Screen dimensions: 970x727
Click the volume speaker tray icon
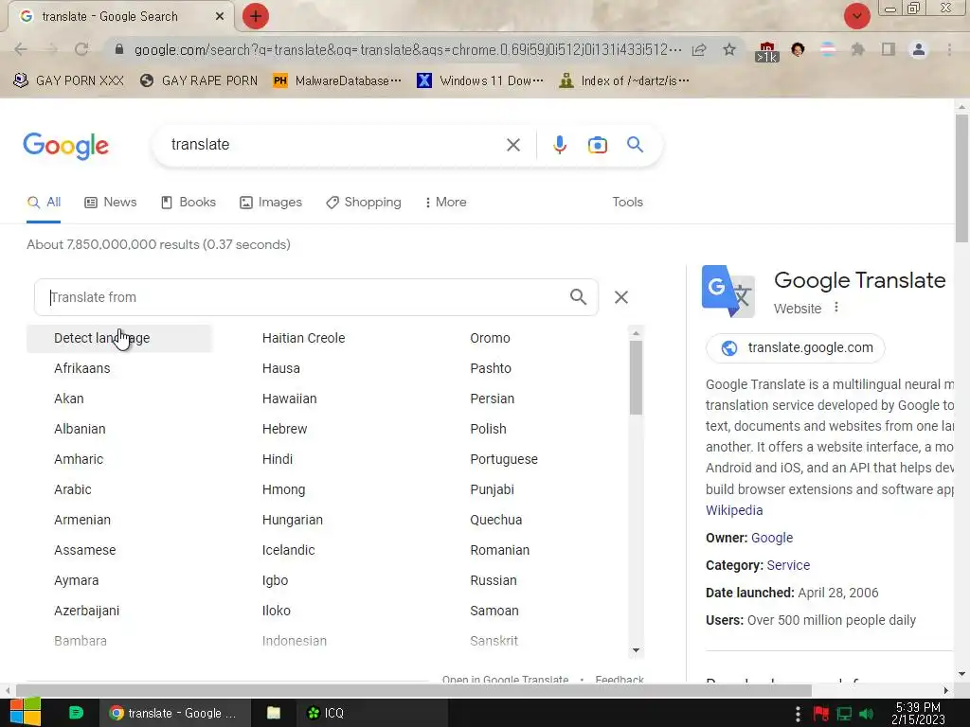click(867, 714)
